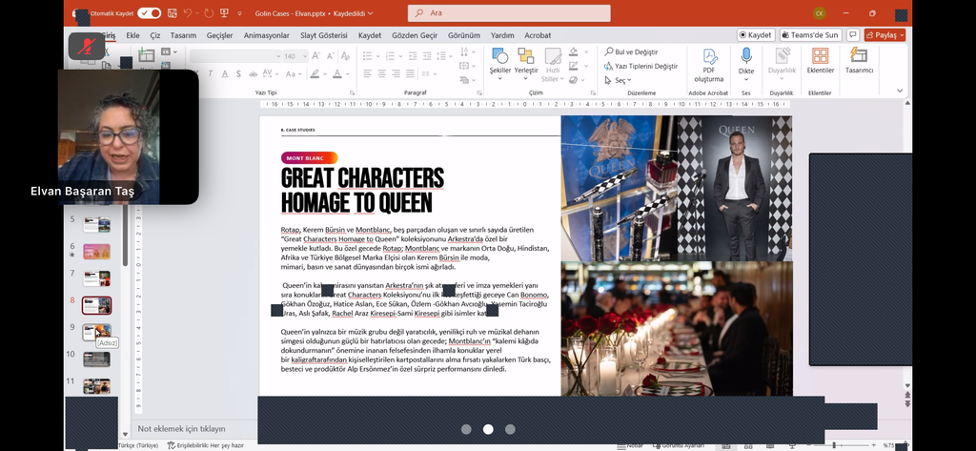Click the font color swatch button
The height and width of the screenshot is (451, 976).
coord(337,73)
